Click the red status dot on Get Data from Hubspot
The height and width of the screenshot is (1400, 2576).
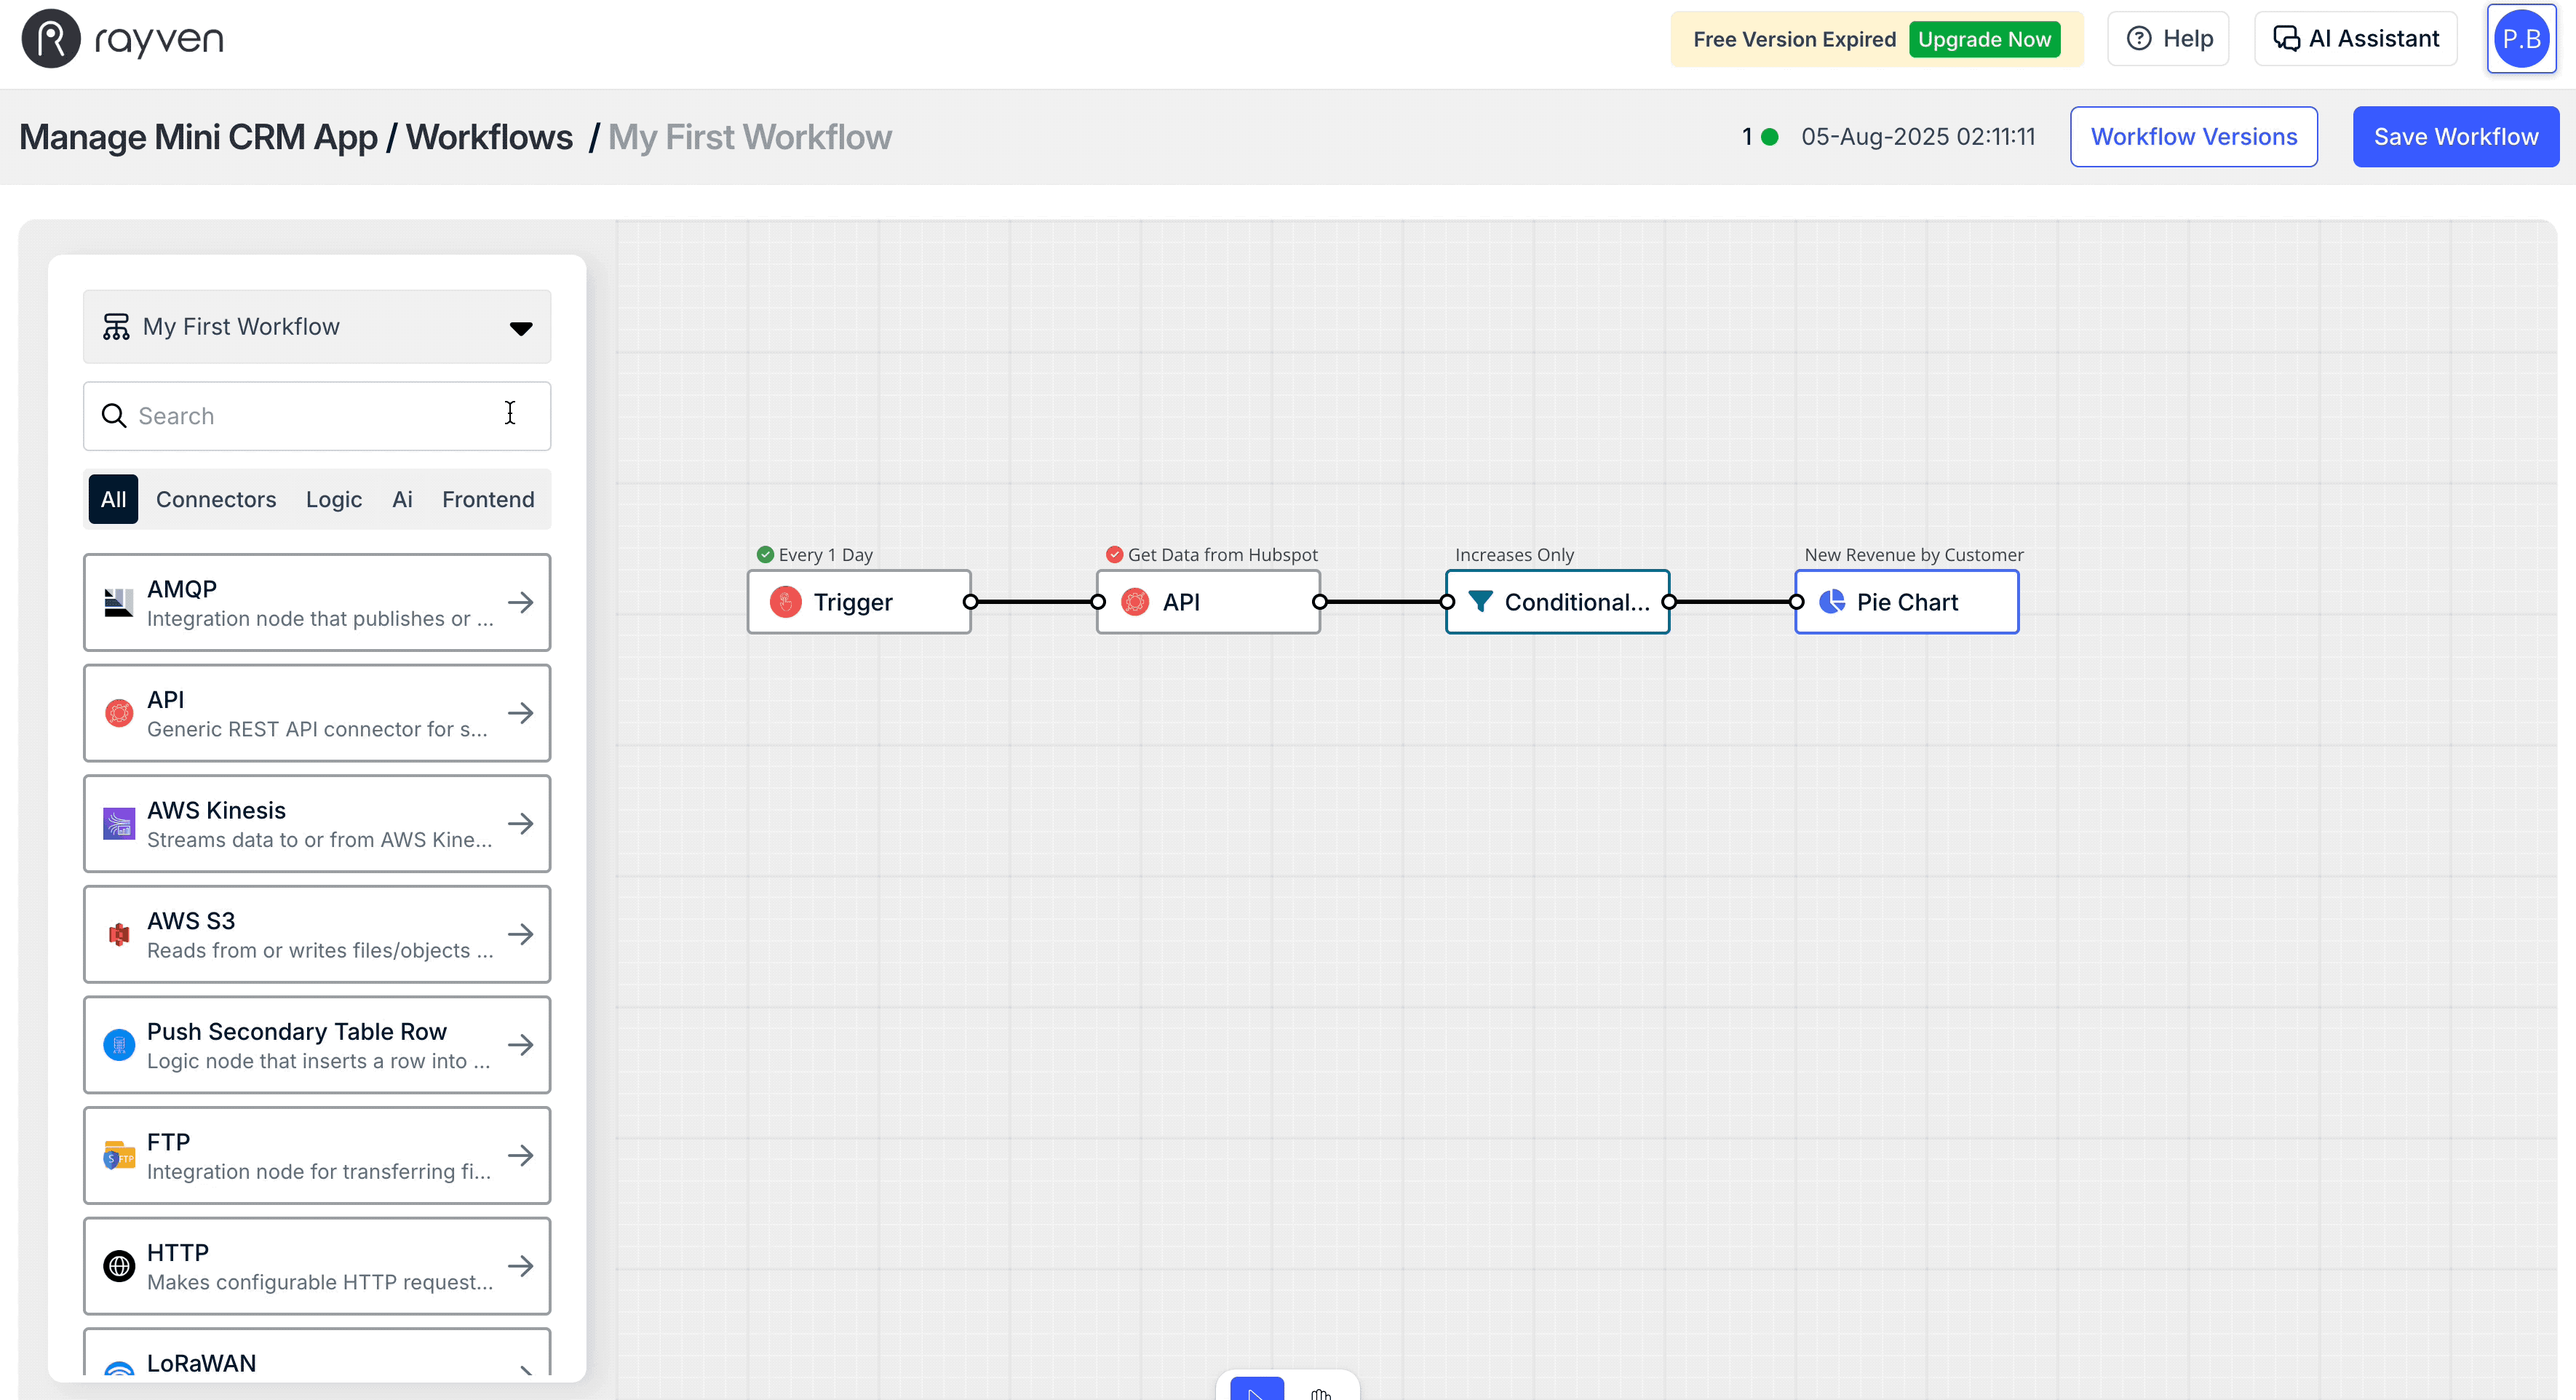[1114, 553]
